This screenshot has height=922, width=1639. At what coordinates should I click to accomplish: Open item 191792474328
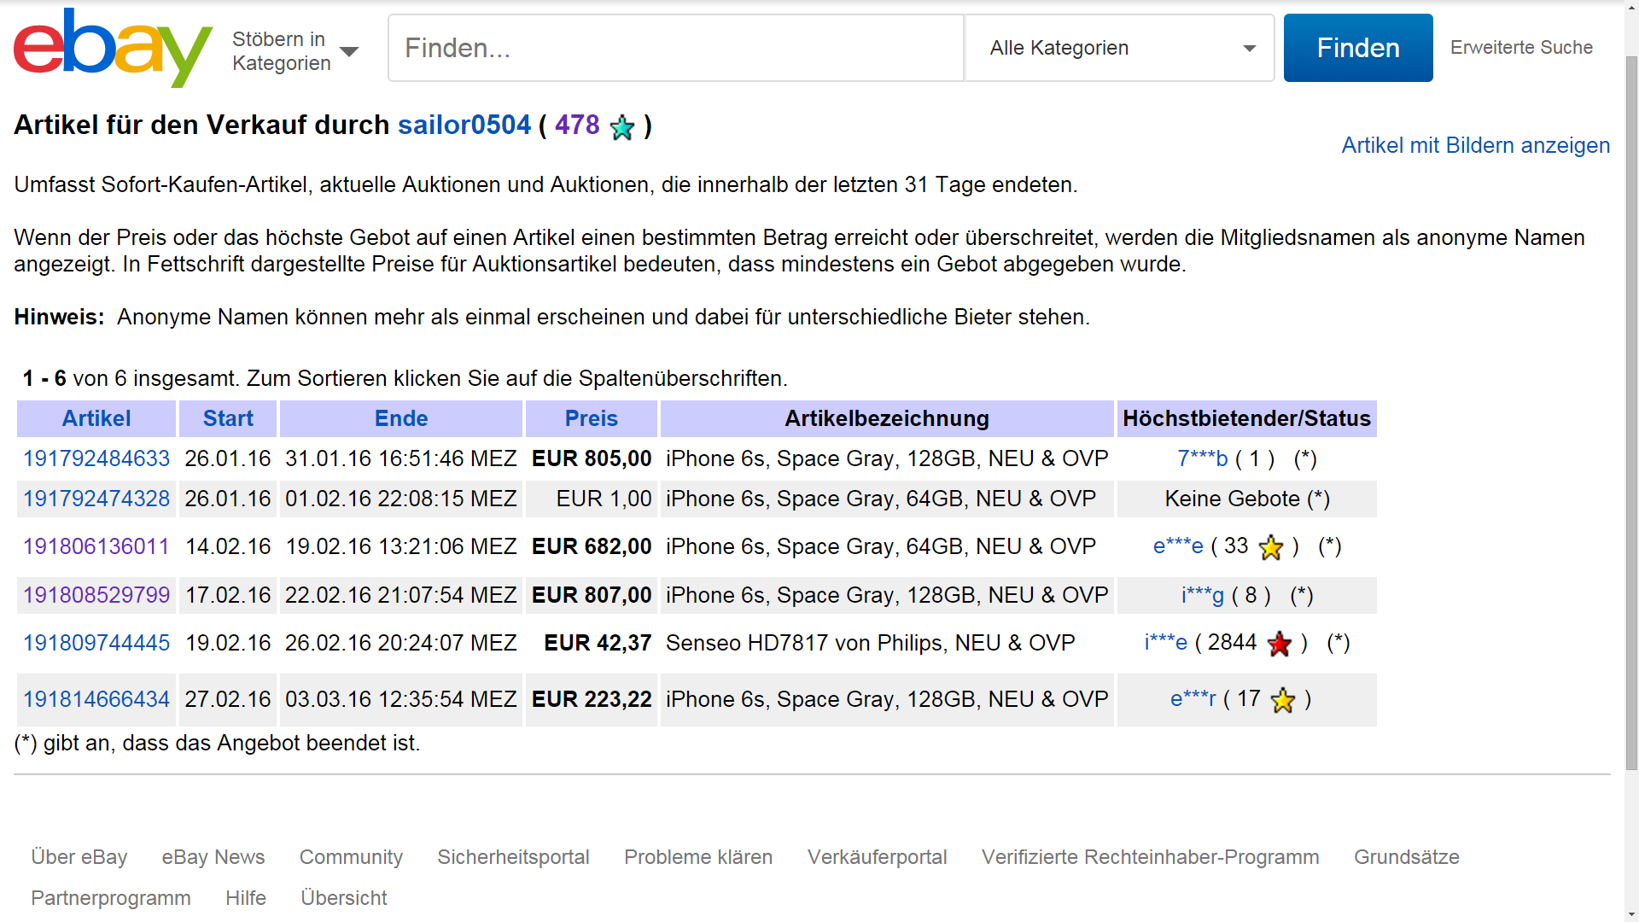[96, 499]
